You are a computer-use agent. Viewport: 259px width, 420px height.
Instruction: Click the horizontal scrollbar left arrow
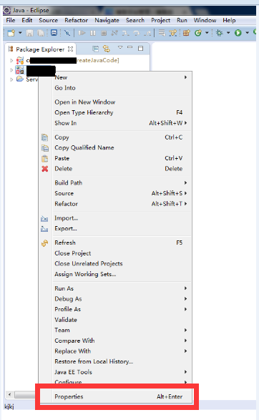tap(9, 394)
